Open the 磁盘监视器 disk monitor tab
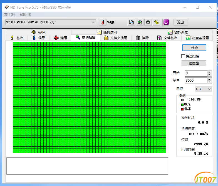 tap(197, 38)
